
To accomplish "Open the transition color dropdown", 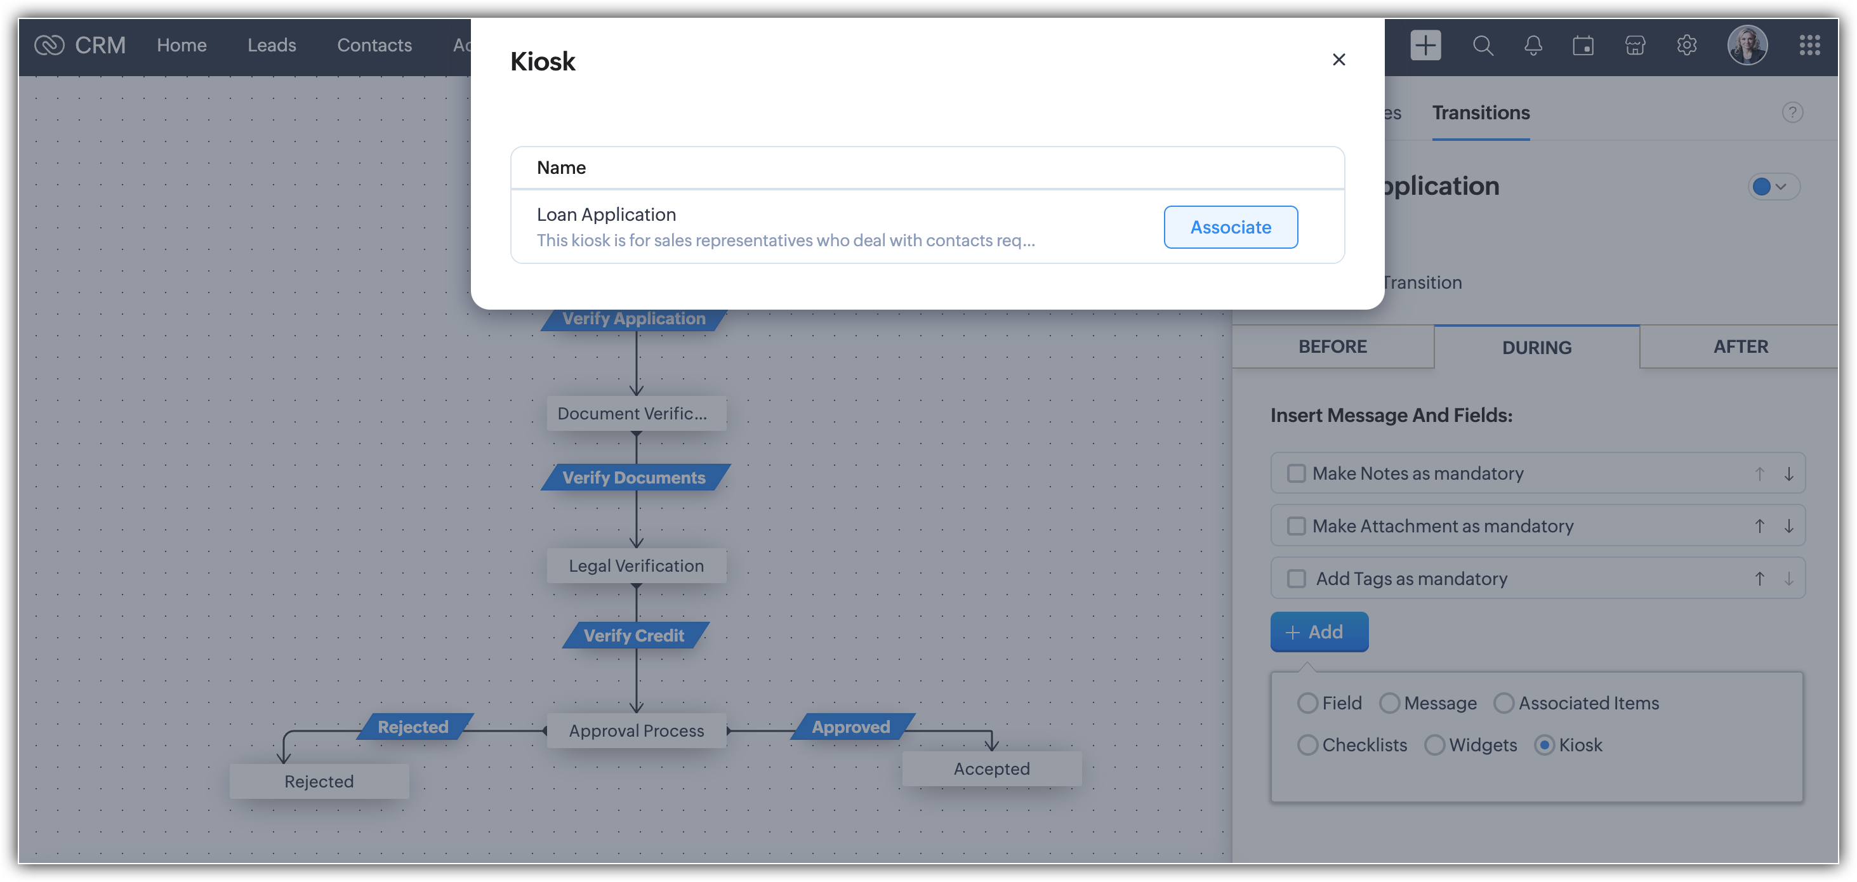I will pyautogui.click(x=1773, y=187).
